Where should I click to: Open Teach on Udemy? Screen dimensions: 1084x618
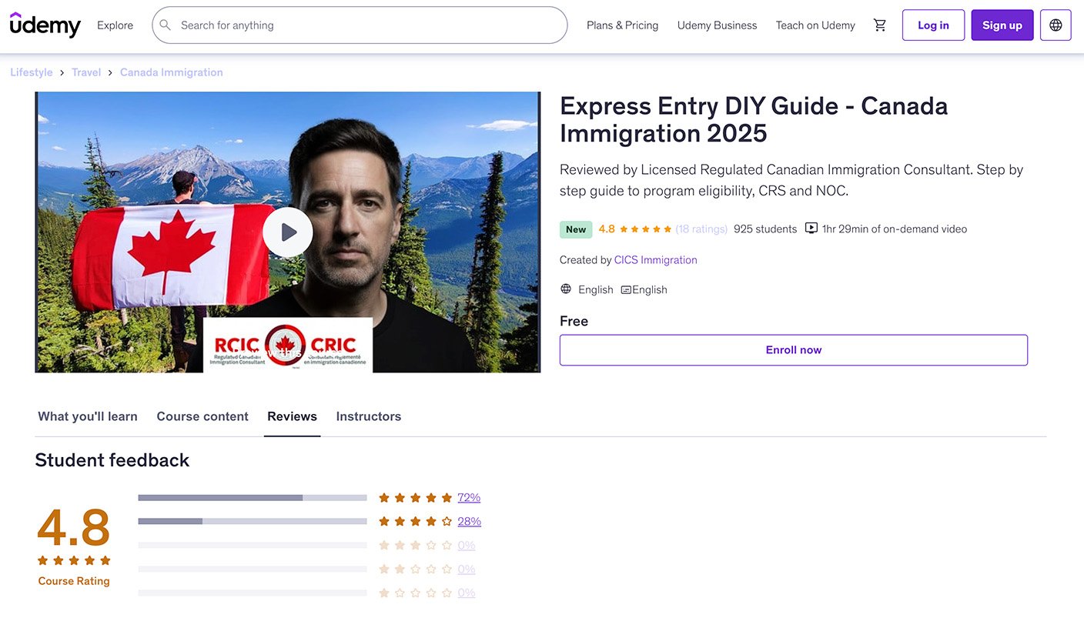coord(815,25)
